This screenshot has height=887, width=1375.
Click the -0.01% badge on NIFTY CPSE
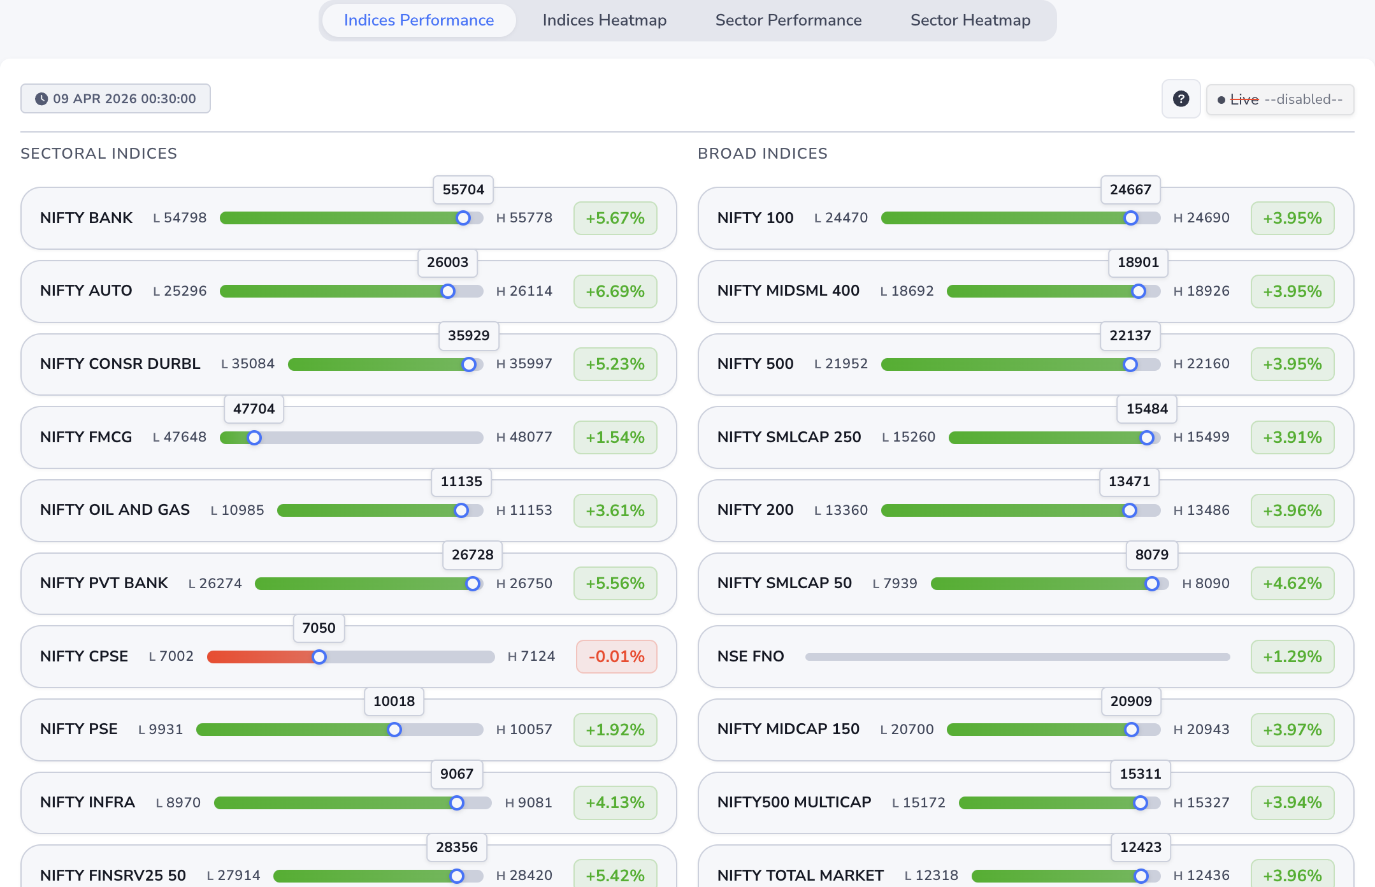(x=616, y=656)
